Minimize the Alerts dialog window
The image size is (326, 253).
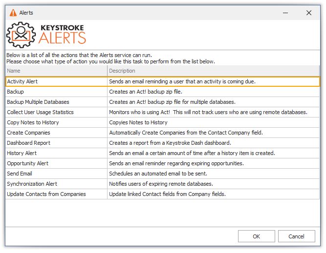click(285, 13)
